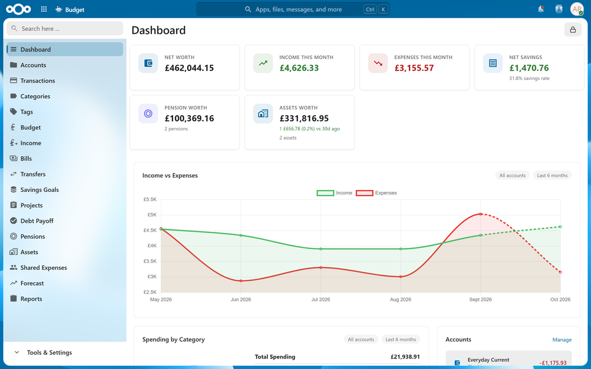Click the lock dashboard icon button
This screenshot has width=591, height=369.
point(573,30)
